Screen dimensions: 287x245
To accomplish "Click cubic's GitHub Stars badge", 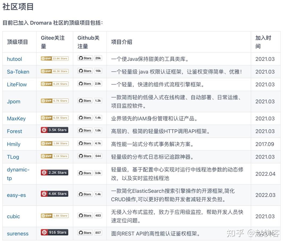I will click(x=85, y=216).
